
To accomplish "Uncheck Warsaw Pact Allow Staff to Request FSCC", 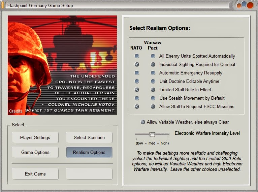I will (153, 107).
